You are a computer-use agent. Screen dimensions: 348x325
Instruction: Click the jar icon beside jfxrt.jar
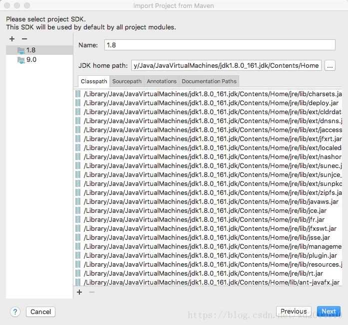[78, 139]
